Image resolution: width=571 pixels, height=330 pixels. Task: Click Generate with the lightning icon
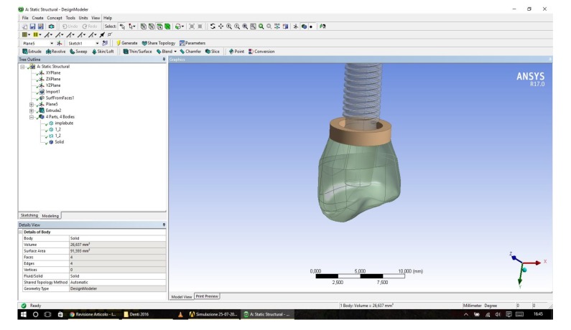[126, 42]
